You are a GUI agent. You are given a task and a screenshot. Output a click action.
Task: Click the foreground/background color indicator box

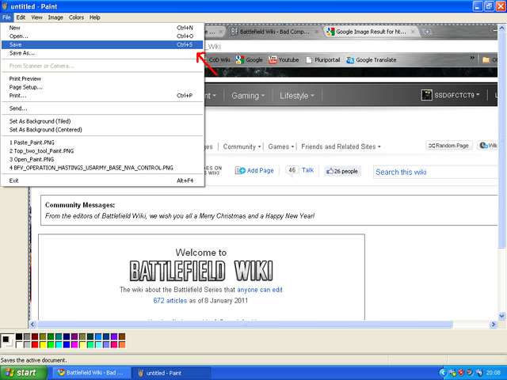coord(7,341)
